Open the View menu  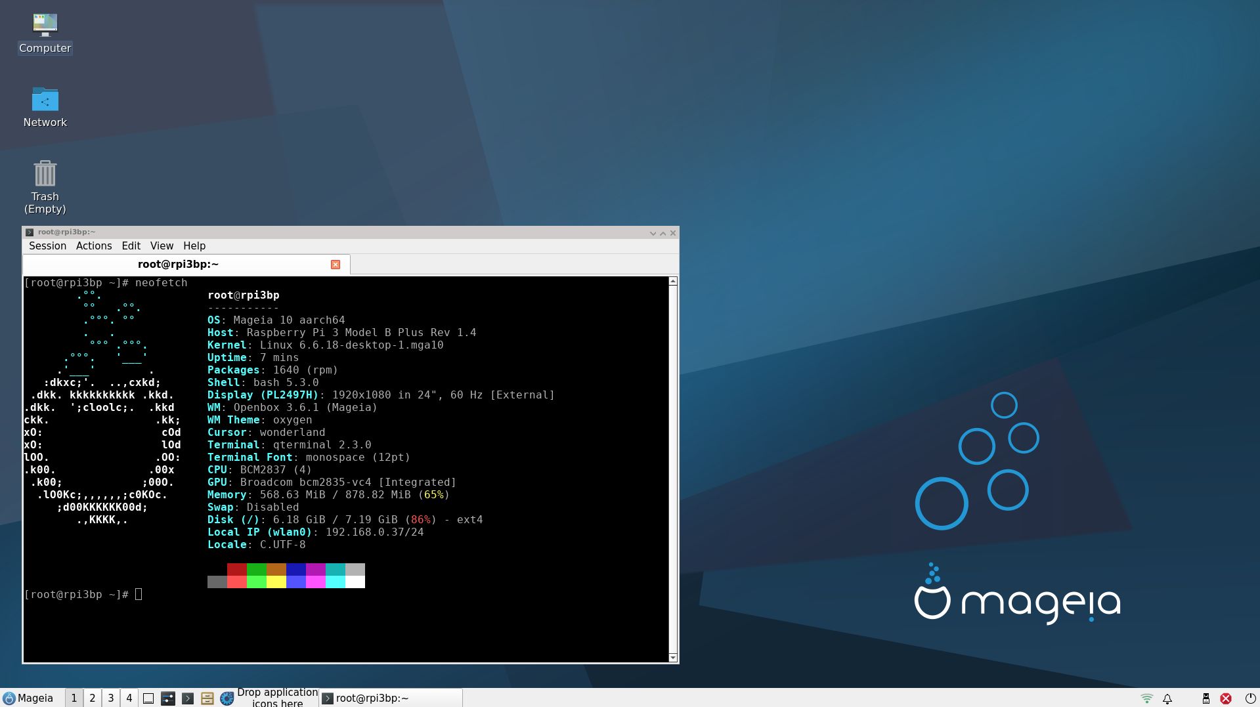[x=162, y=246]
